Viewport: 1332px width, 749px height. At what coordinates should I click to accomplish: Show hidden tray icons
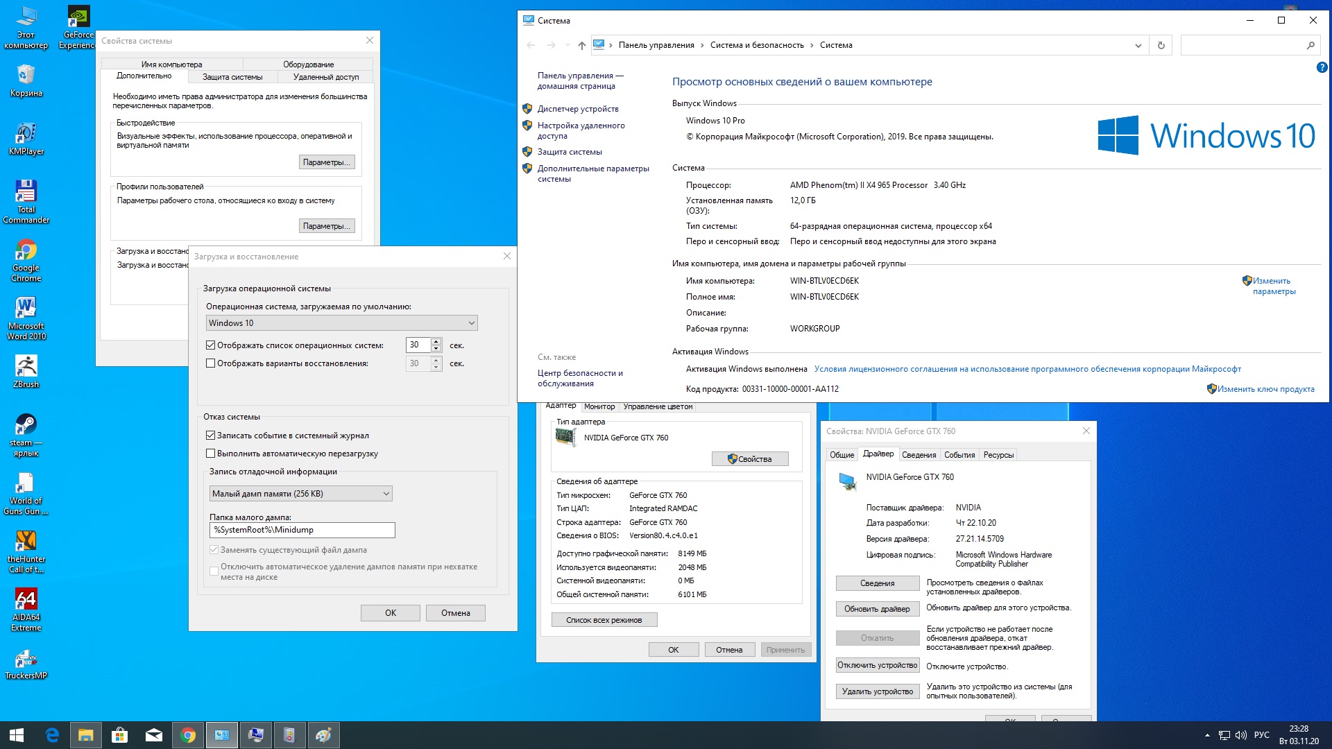pyautogui.click(x=1207, y=735)
